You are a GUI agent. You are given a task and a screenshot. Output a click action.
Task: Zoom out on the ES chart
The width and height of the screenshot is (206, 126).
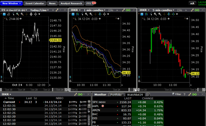pyautogui.click(x=22, y=14)
